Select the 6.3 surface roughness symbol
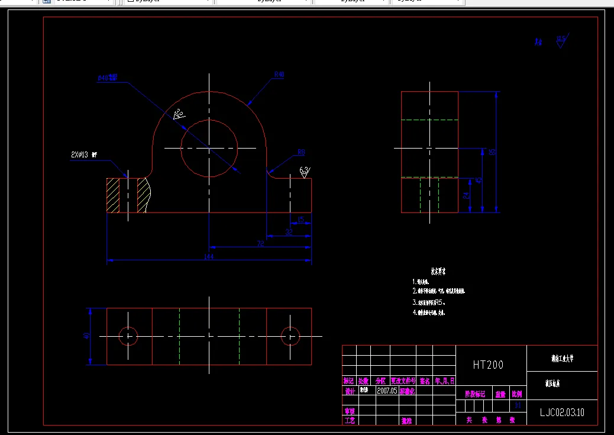The width and height of the screenshot is (614, 435). tap(305, 172)
